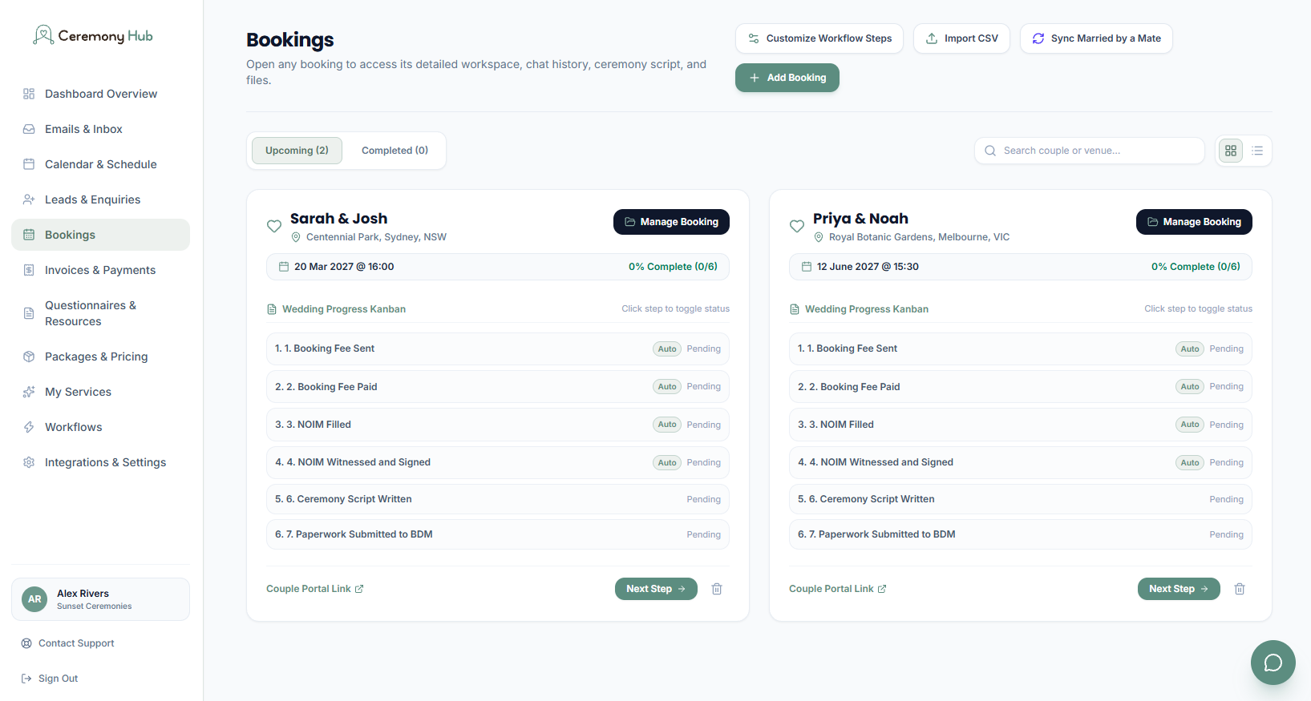
Task: Click the search couple or venue field
Action: [x=1090, y=151]
